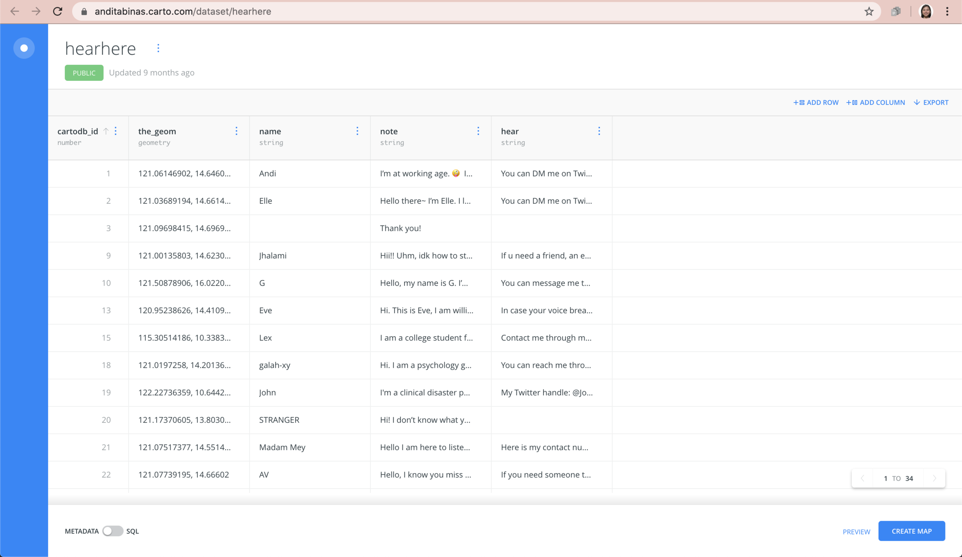This screenshot has width=962, height=557.
Task: Click Add Row
Action: [x=816, y=102]
